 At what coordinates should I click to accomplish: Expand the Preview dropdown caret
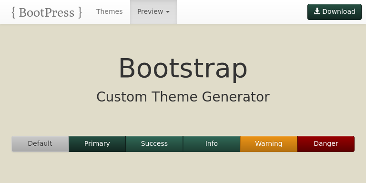168,12
